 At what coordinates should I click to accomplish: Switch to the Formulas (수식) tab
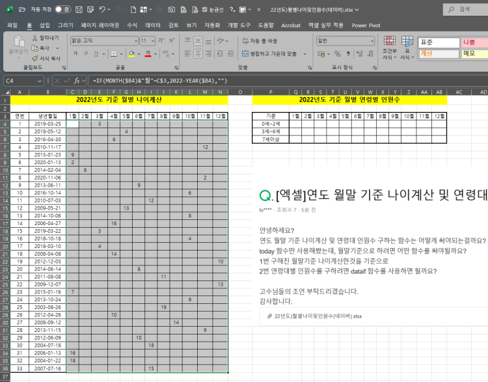click(x=132, y=25)
